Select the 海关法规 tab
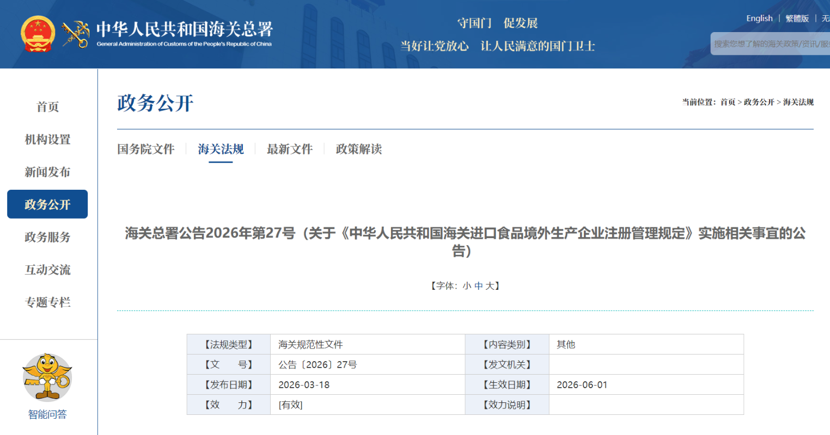 tap(221, 149)
